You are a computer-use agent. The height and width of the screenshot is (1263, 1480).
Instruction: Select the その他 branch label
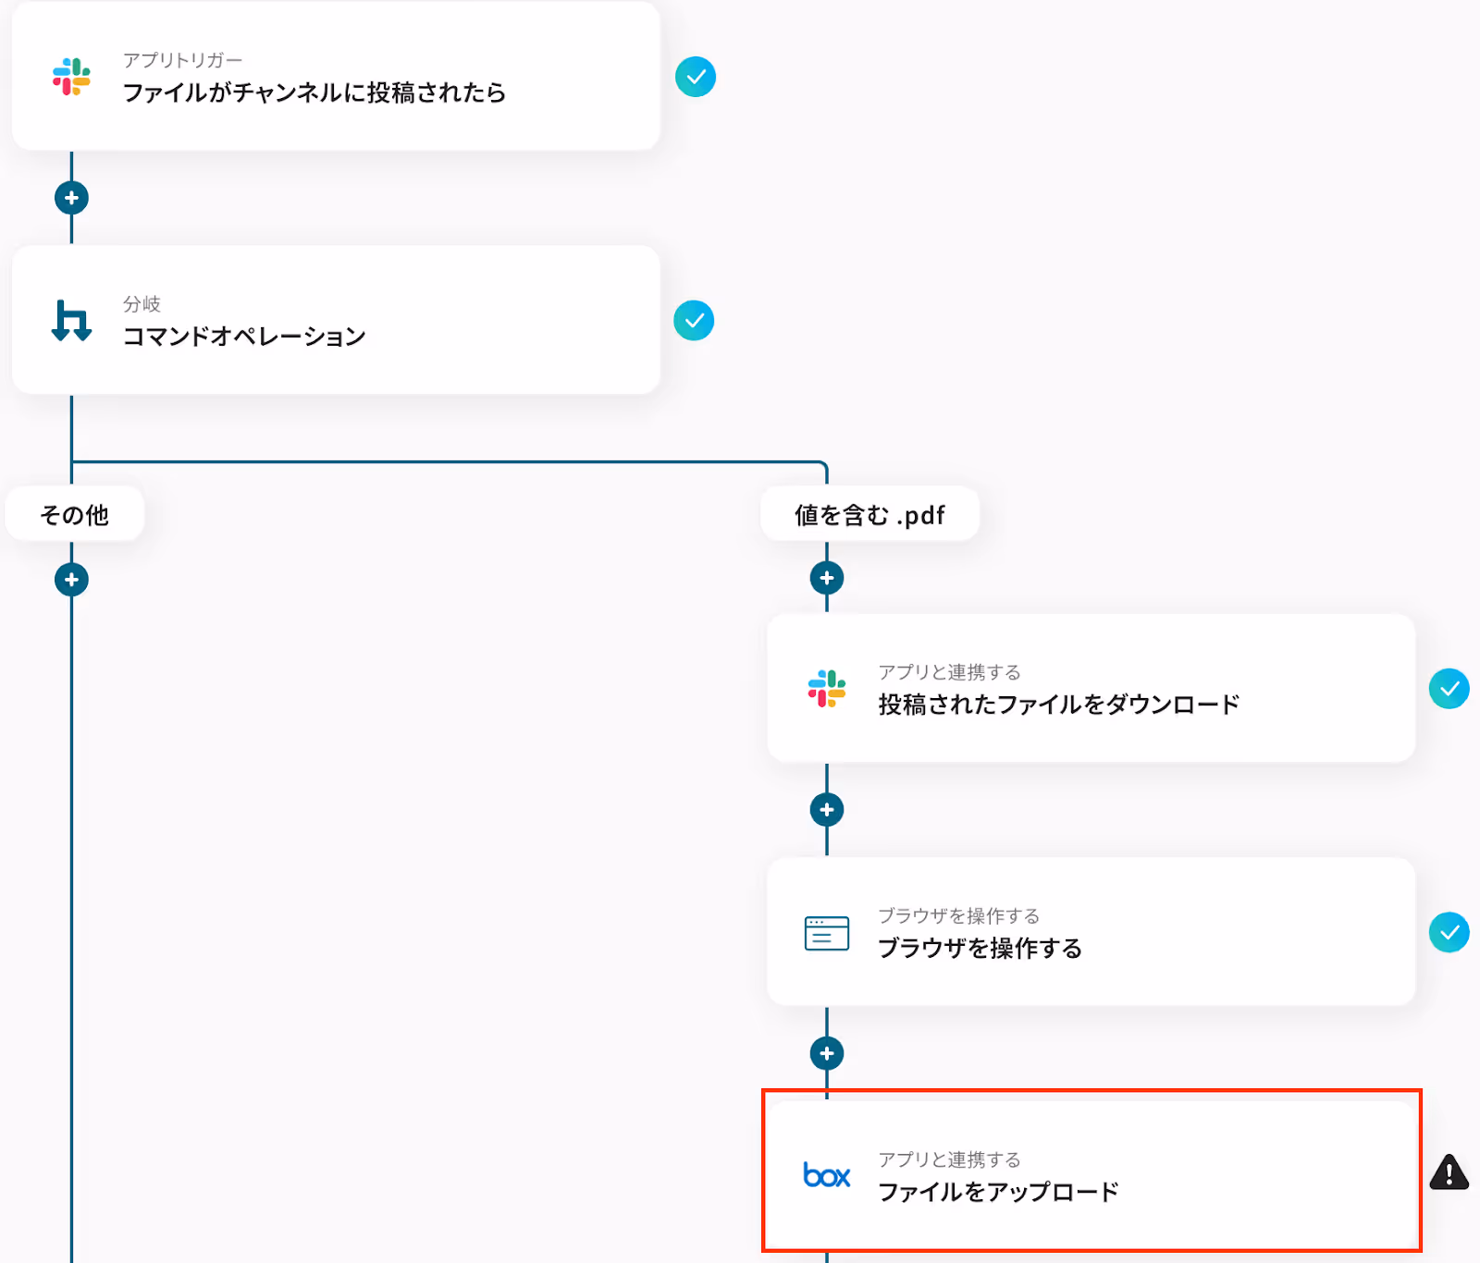tap(75, 514)
